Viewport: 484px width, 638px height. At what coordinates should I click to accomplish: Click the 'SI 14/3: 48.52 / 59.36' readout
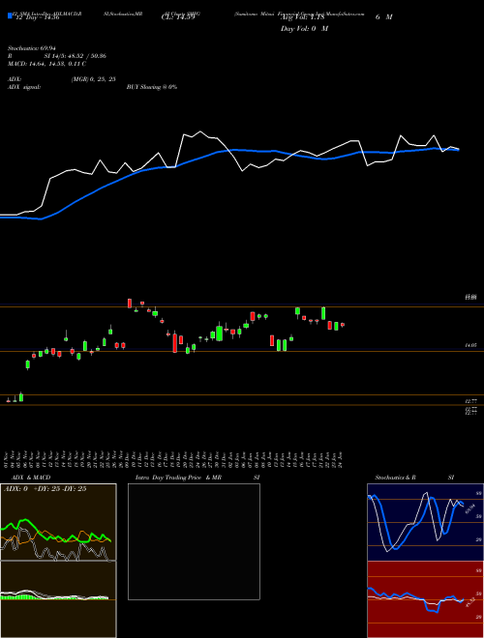76,56
